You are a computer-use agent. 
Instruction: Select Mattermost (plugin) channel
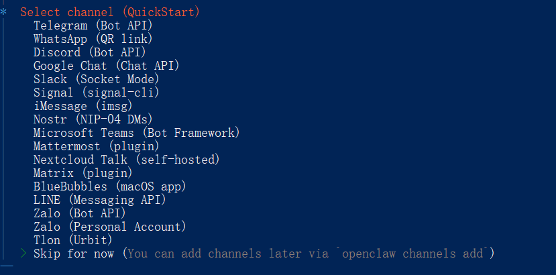[97, 146]
